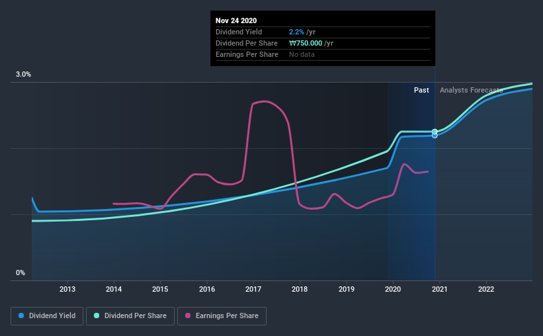The height and width of the screenshot is (336, 543).
Task: Toggle the Dividend Per Share legend button
Action: [x=130, y=316]
